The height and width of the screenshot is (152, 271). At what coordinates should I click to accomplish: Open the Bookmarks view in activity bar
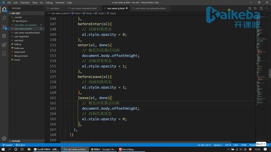coord(4,54)
